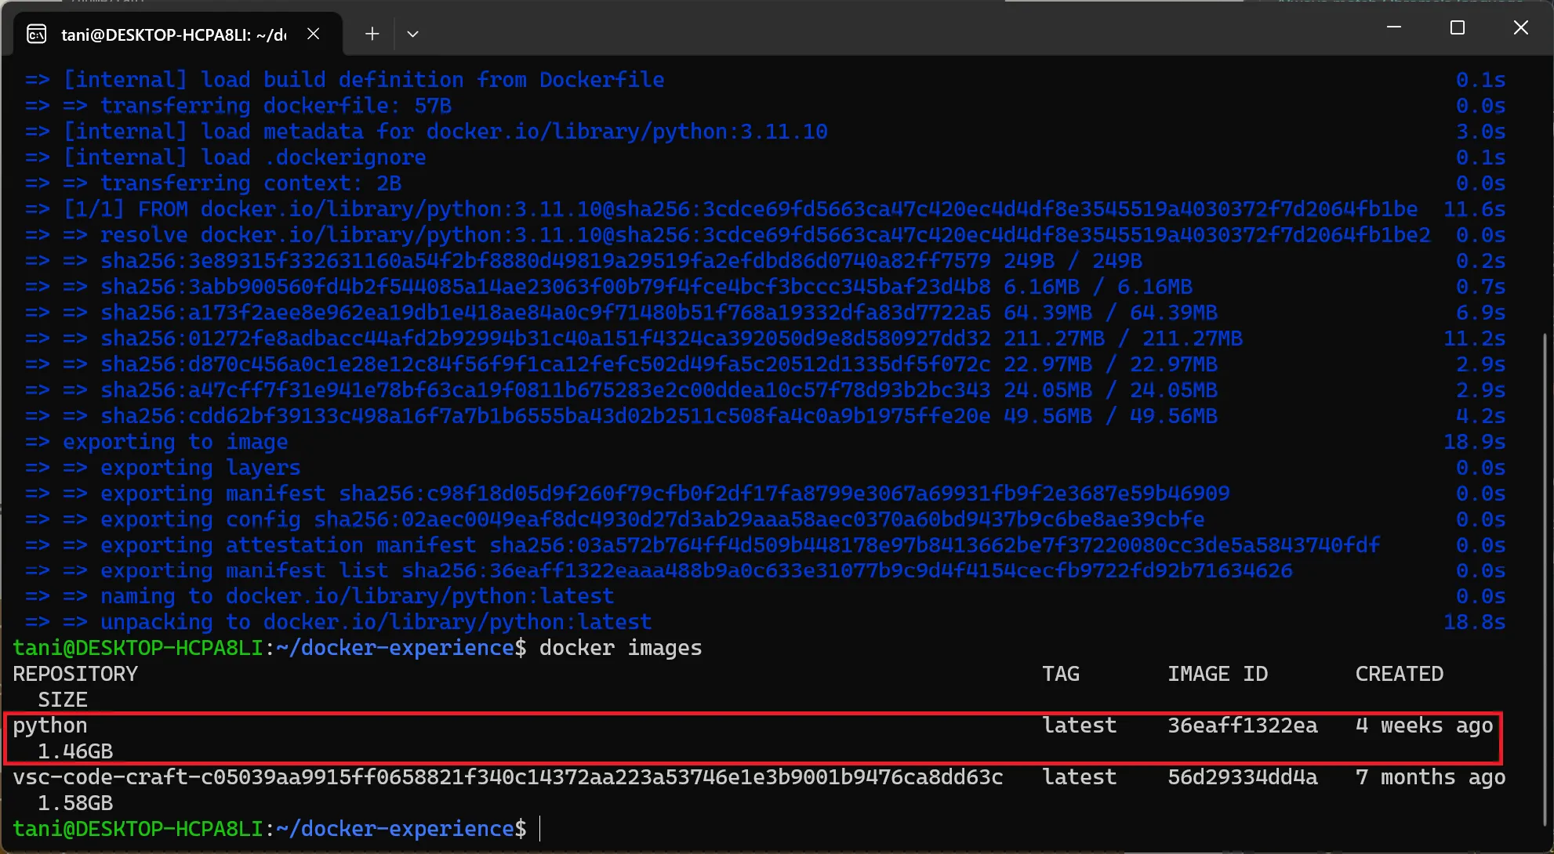
Task: Close the current terminal tab
Action: pyautogui.click(x=314, y=34)
